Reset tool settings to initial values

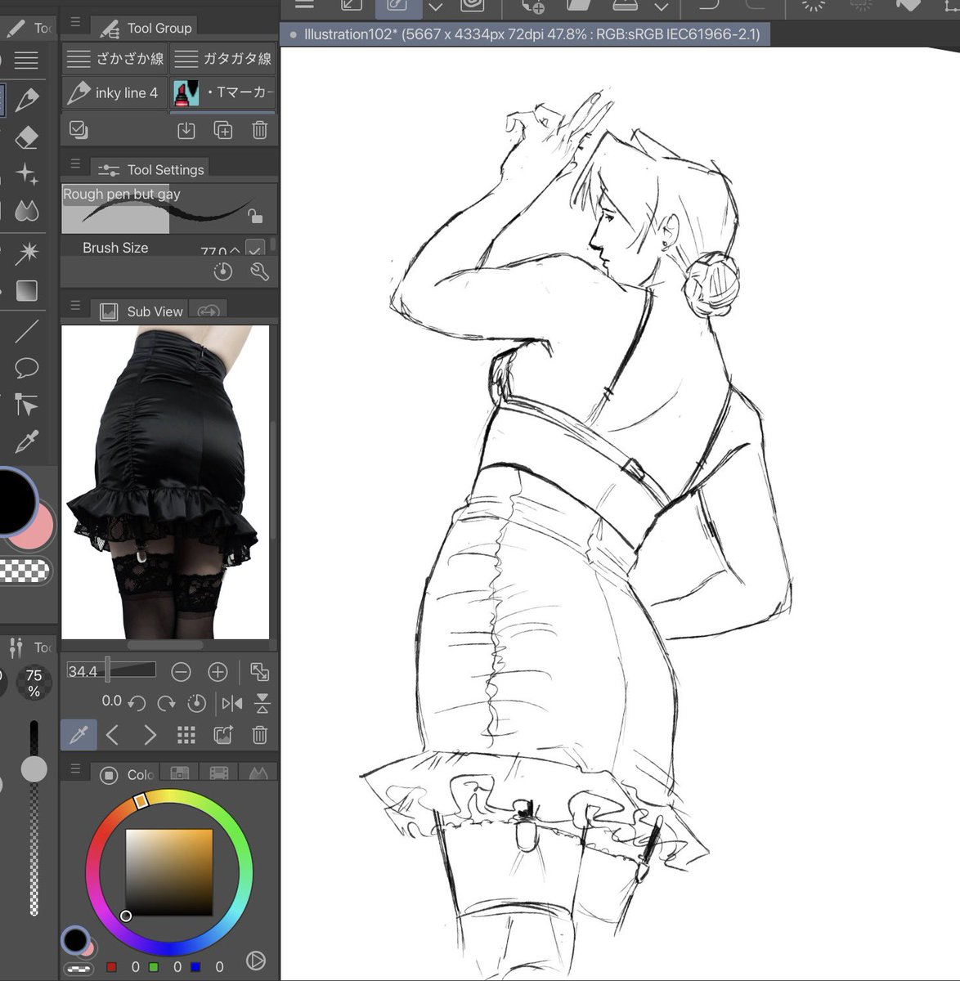coord(222,272)
